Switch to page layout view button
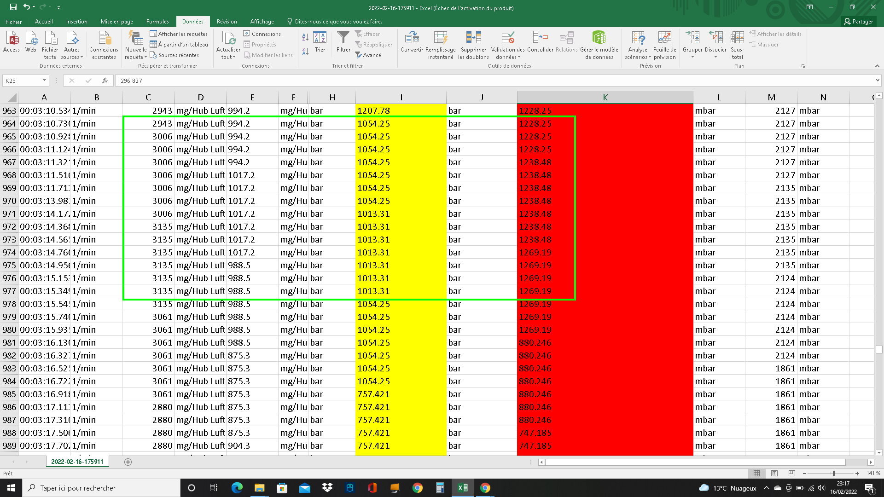 [774, 473]
